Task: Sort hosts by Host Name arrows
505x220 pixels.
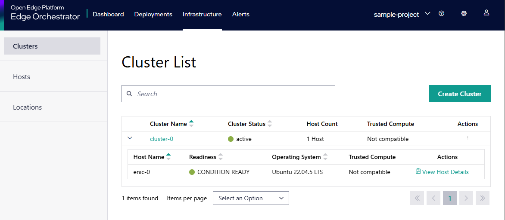Action: click(x=168, y=157)
